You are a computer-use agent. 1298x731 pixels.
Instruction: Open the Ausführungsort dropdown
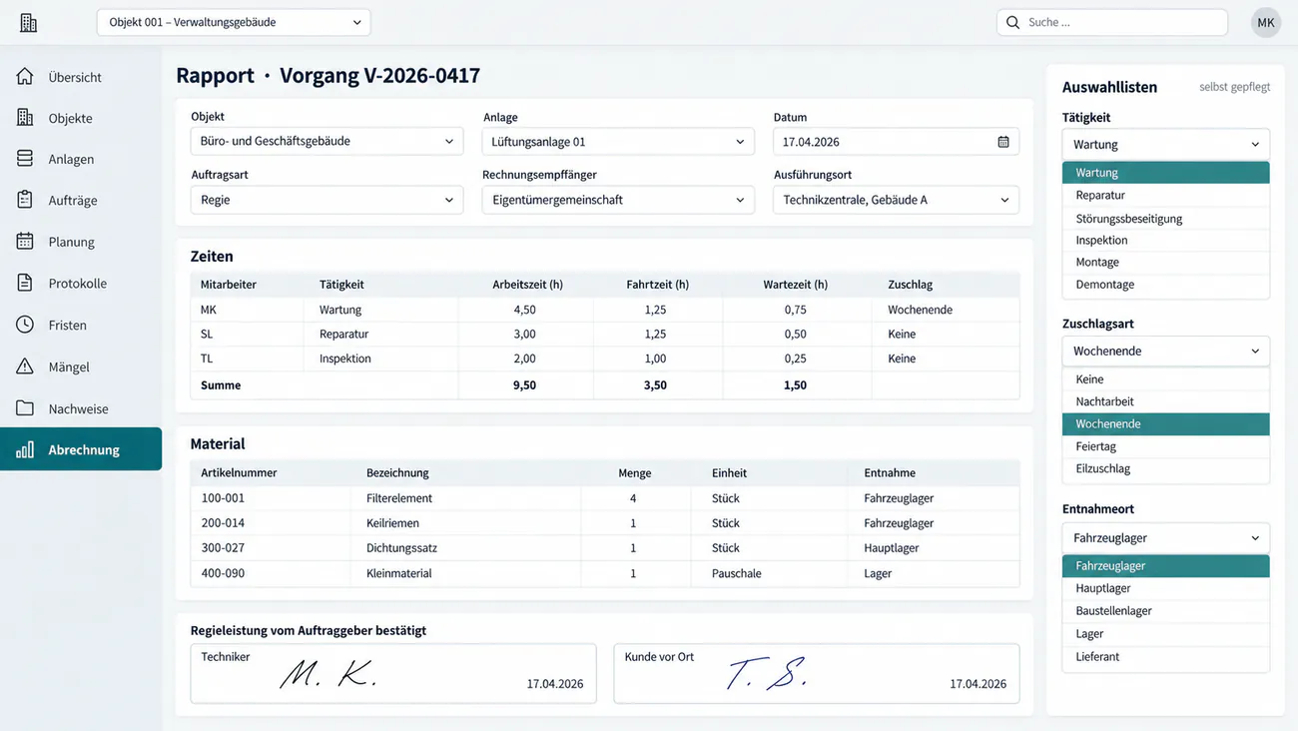[896, 200]
